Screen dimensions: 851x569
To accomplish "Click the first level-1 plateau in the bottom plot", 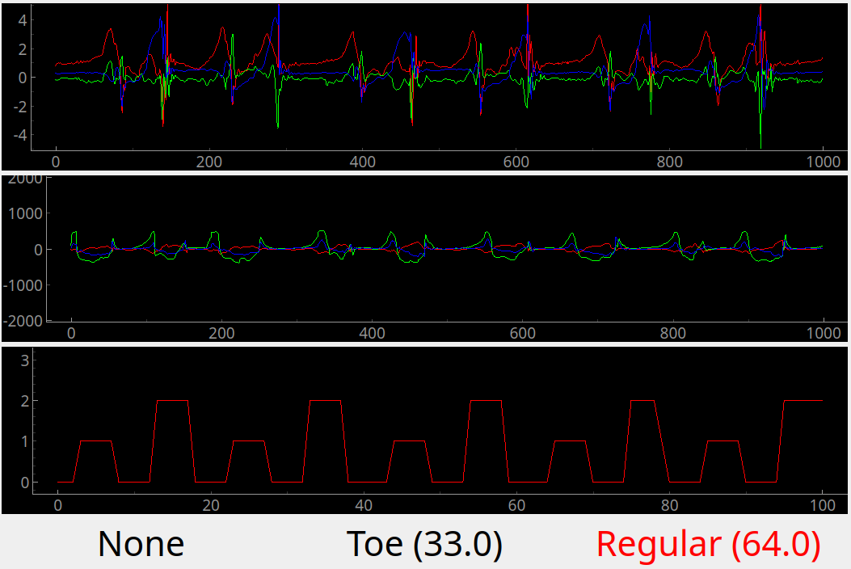I will click(x=95, y=441).
